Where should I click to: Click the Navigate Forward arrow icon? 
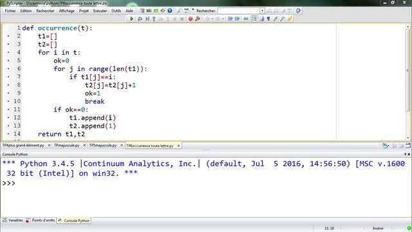coord(218,19)
